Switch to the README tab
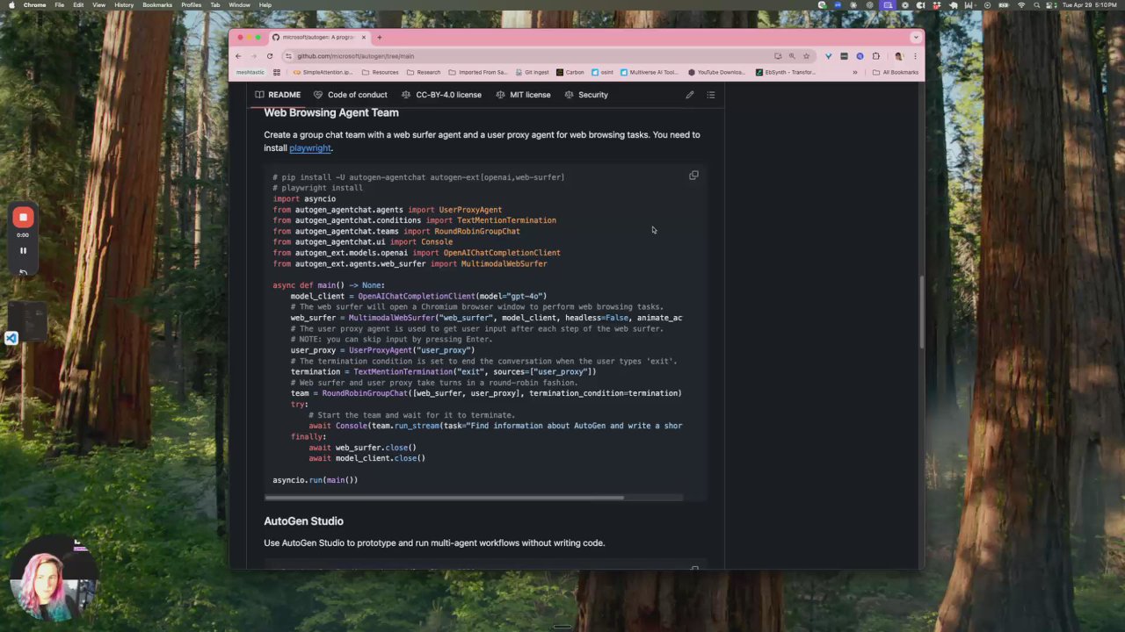1125x632 pixels. 278,95
